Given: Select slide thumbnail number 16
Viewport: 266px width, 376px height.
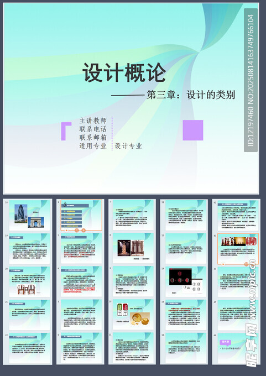Looking at the screenshot, I should pyautogui.click(x=186, y=348).
